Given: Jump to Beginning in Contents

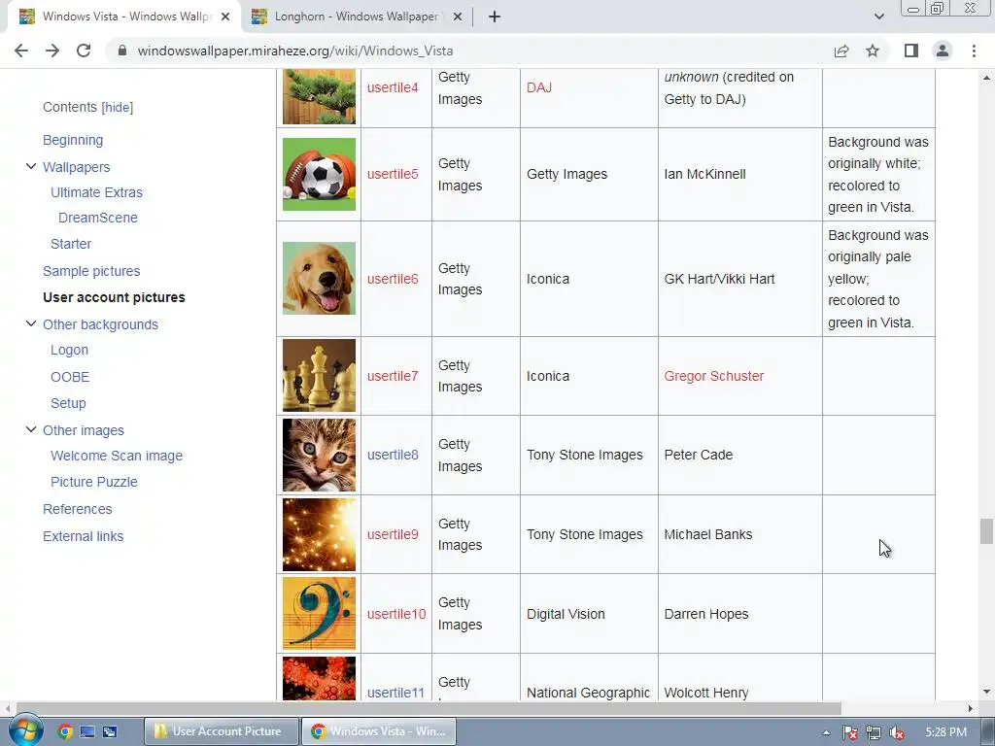Looking at the screenshot, I should point(73,140).
